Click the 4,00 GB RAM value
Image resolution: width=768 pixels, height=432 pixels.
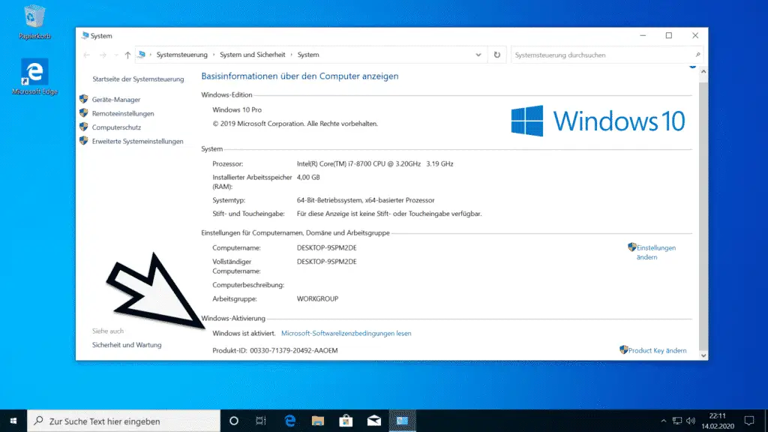coord(308,177)
